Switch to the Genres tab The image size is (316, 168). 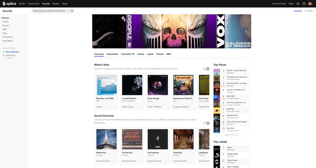141,54
